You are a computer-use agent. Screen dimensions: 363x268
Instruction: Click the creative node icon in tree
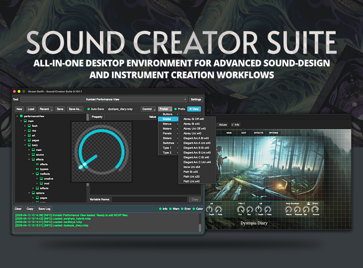click(41, 179)
